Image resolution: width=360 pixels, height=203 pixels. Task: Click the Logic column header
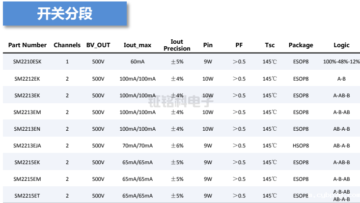point(341,45)
